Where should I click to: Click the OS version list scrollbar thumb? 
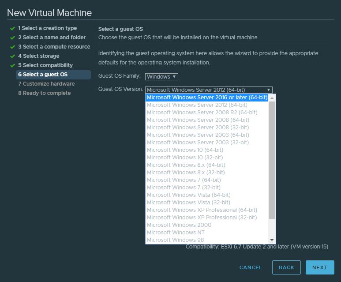pyautogui.click(x=272, y=160)
